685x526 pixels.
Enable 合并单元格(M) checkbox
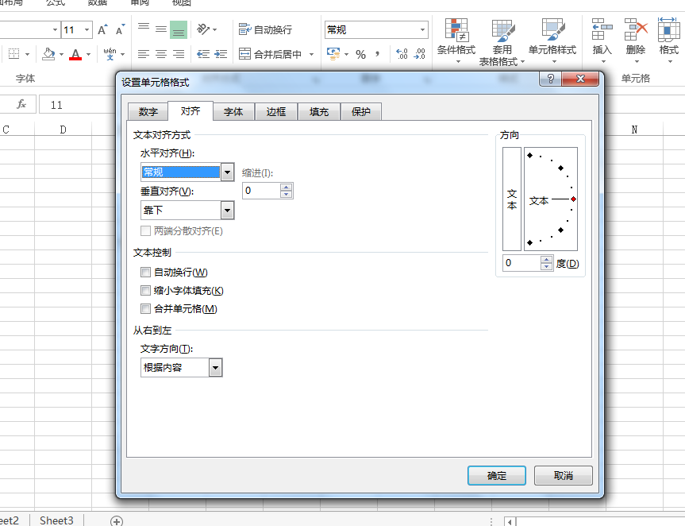[x=145, y=309]
